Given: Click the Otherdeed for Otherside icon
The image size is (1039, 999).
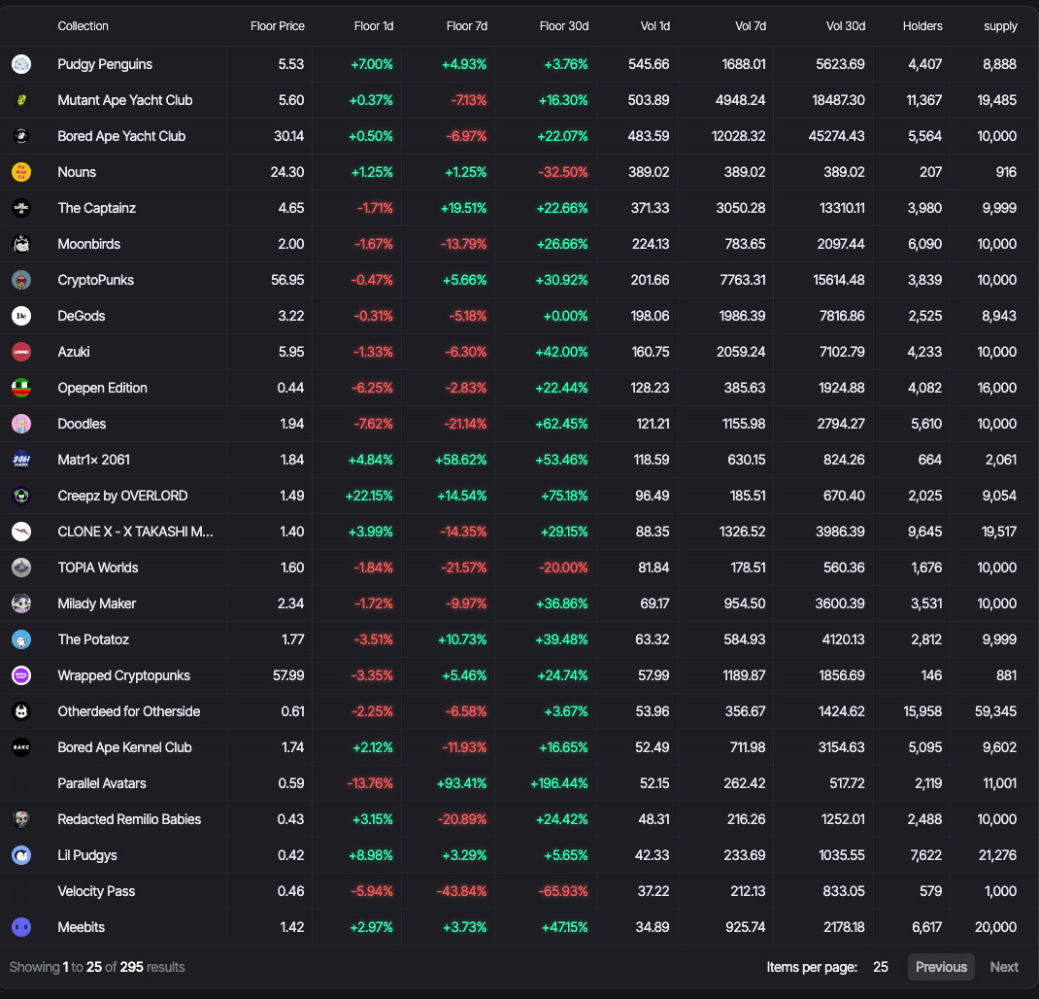Looking at the screenshot, I should coord(21,711).
